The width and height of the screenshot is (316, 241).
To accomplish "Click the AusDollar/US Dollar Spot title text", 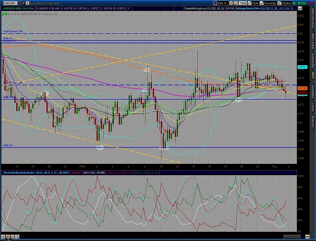I will coord(44,4).
